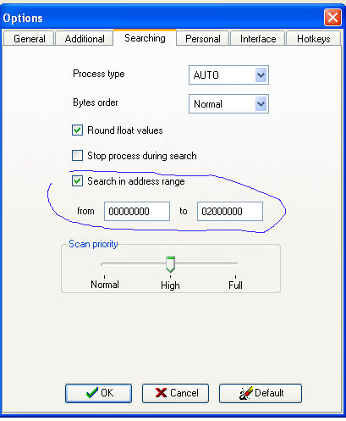Click the red X icon on Cancel
346x421 pixels.
(x=161, y=392)
